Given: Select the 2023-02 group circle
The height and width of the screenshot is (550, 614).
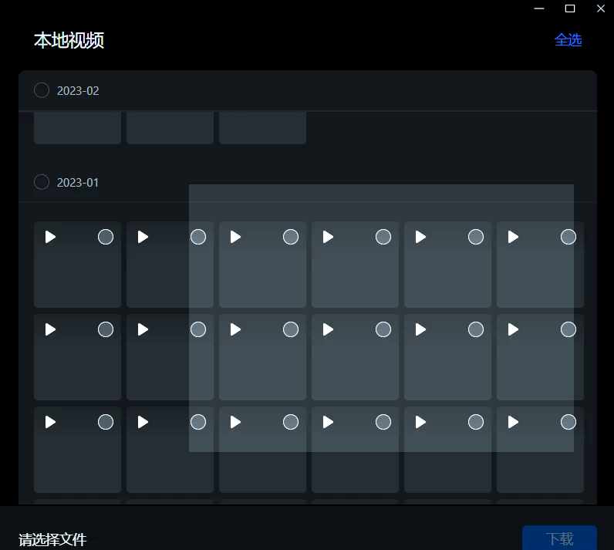Looking at the screenshot, I should tap(42, 90).
